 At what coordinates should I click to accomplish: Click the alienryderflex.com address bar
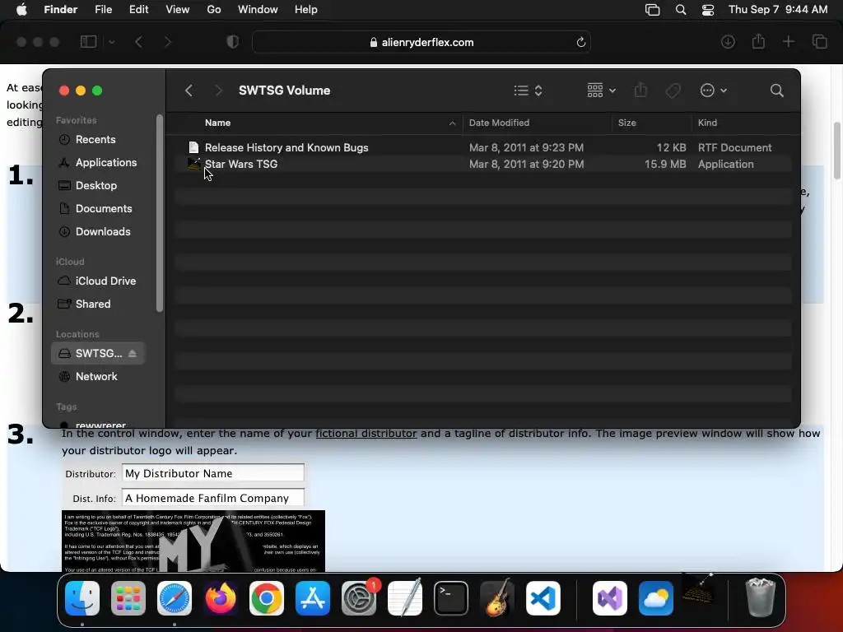click(x=421, y=42)
